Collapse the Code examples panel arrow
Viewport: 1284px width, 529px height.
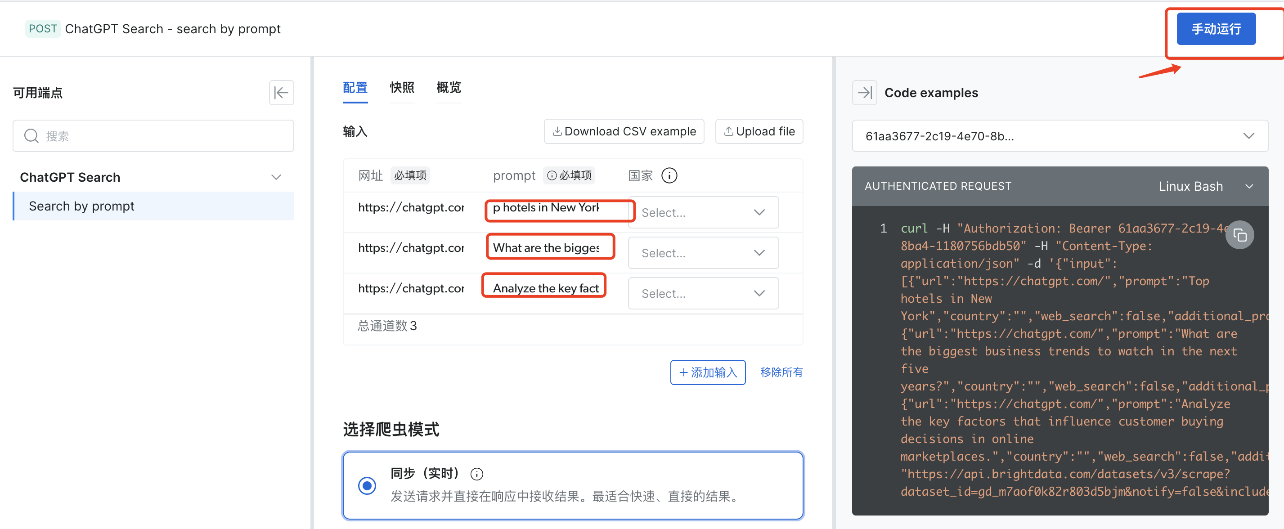point(864,93)
